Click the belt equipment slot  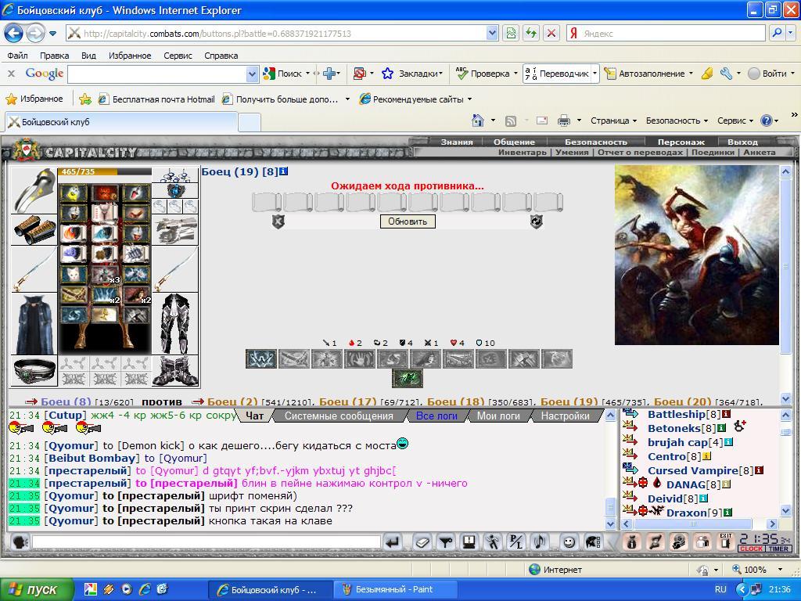(34, 371)
